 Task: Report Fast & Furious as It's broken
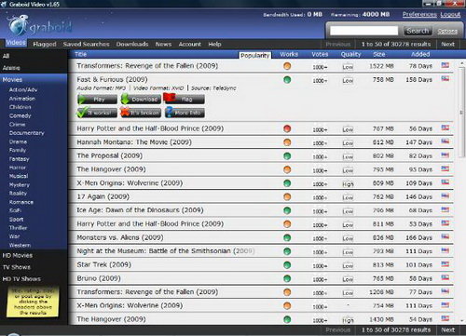pyautogui.click(x=141, y=113)
